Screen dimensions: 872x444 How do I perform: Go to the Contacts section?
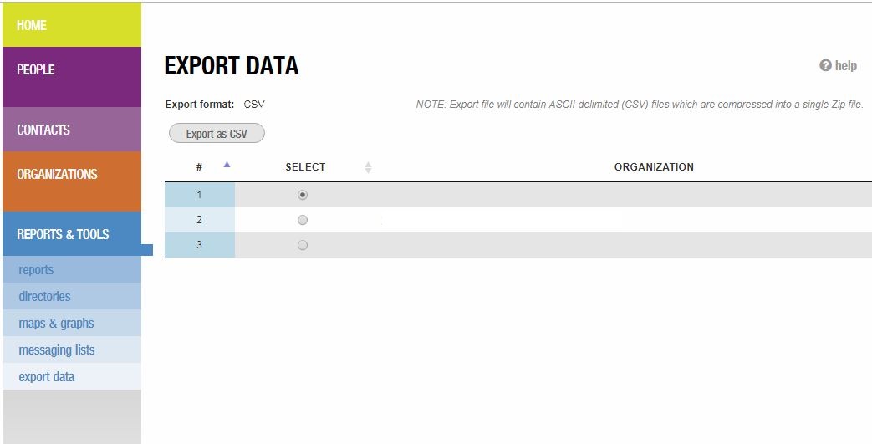[x=72, y=129]
